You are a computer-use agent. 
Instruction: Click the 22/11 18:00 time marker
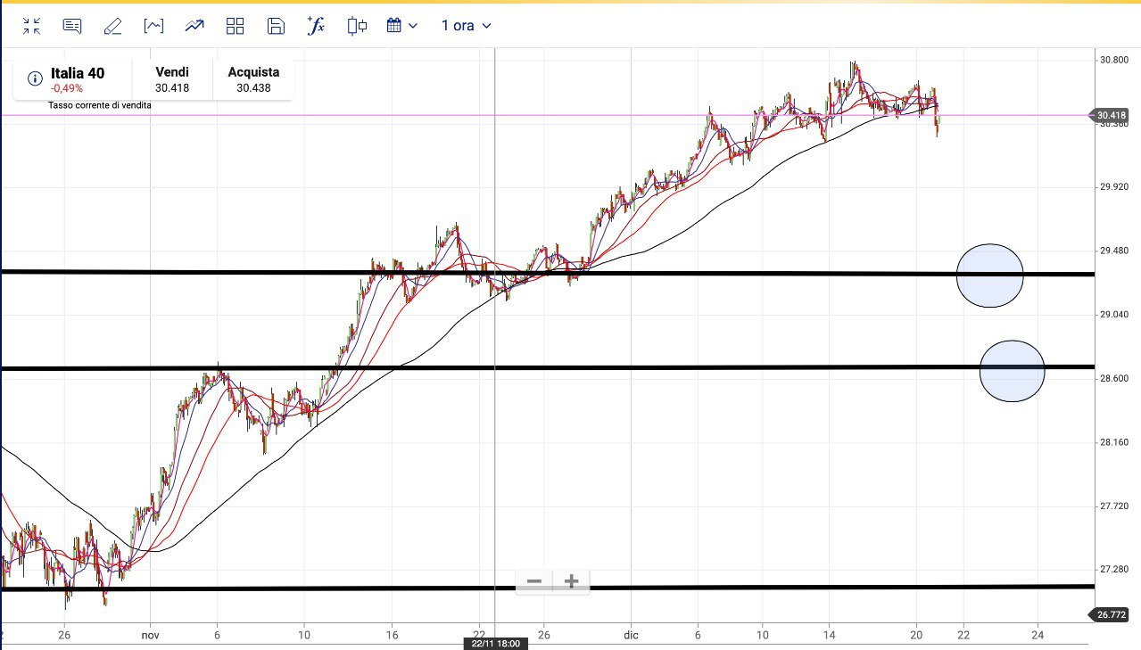point(494,643)
